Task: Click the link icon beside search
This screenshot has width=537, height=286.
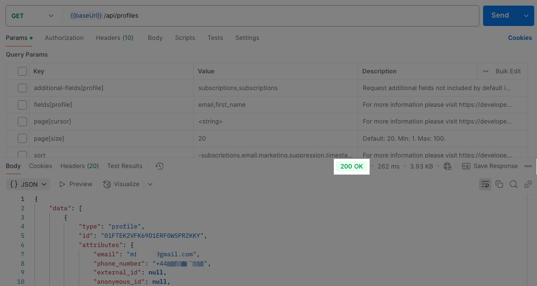Action: (528, 184)
